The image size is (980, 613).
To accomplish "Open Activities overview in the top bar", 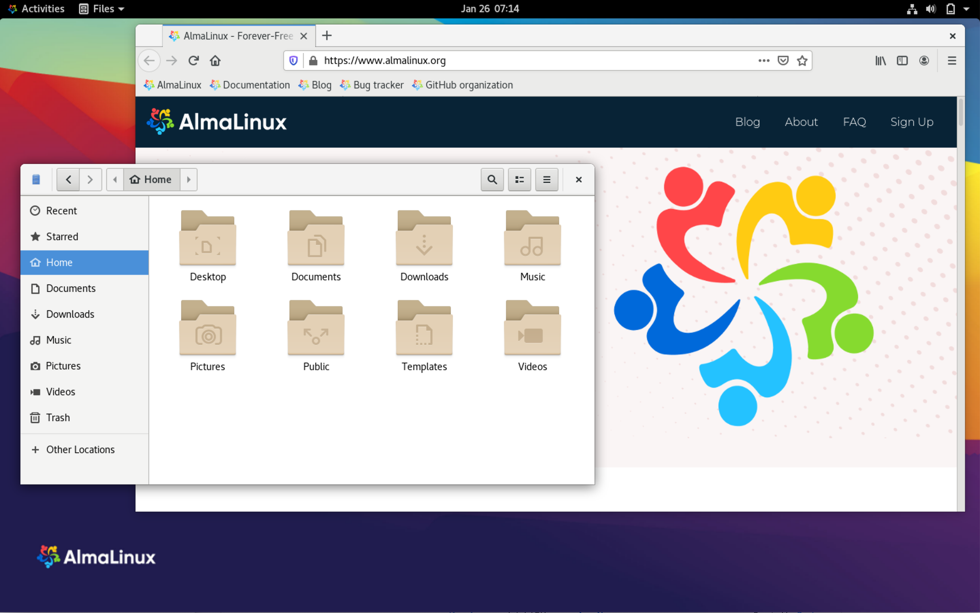I will click(36, 9).
